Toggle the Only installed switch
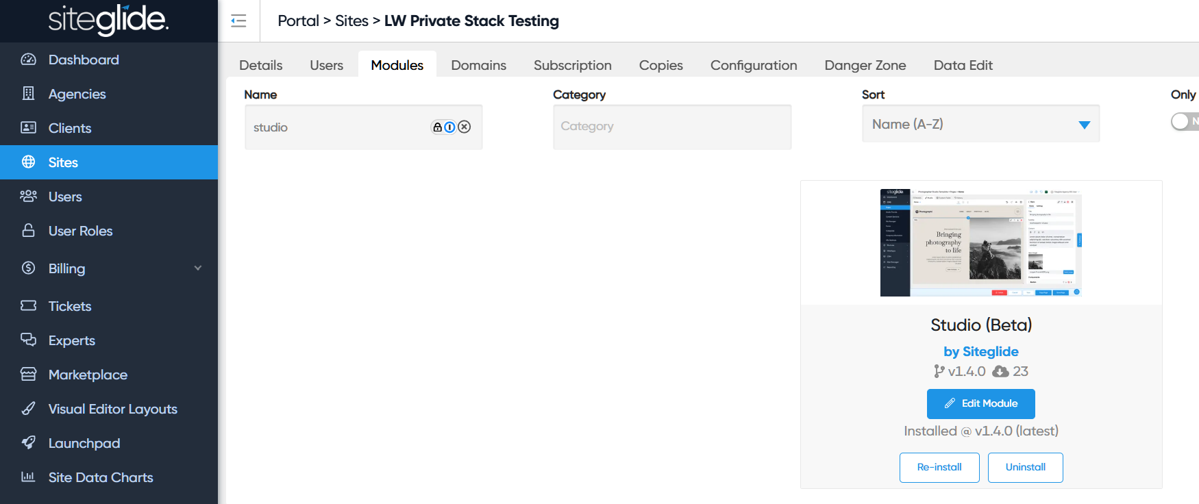Image resolution: width=1199 pixels, height=504 pixels. point(1185,121)
